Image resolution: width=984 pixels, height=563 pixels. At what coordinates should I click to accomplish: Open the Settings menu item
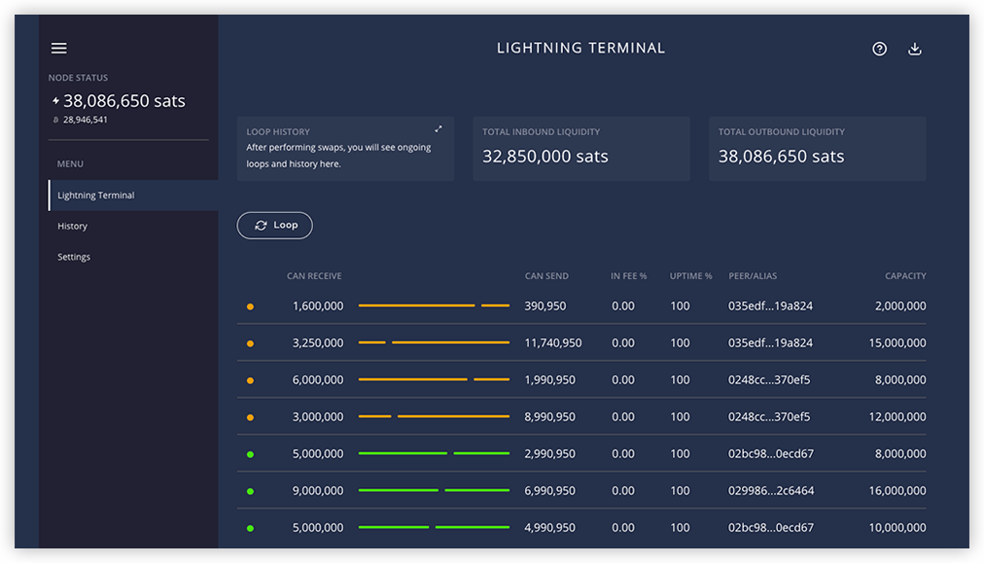click(x=74, y=257)
